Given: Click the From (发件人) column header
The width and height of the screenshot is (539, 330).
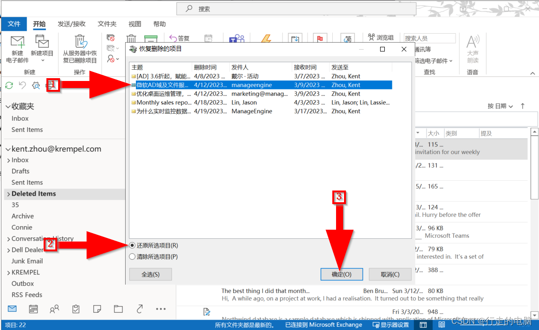Looking at the screenshot, I should pyautogui.click(x=260, y=67).
